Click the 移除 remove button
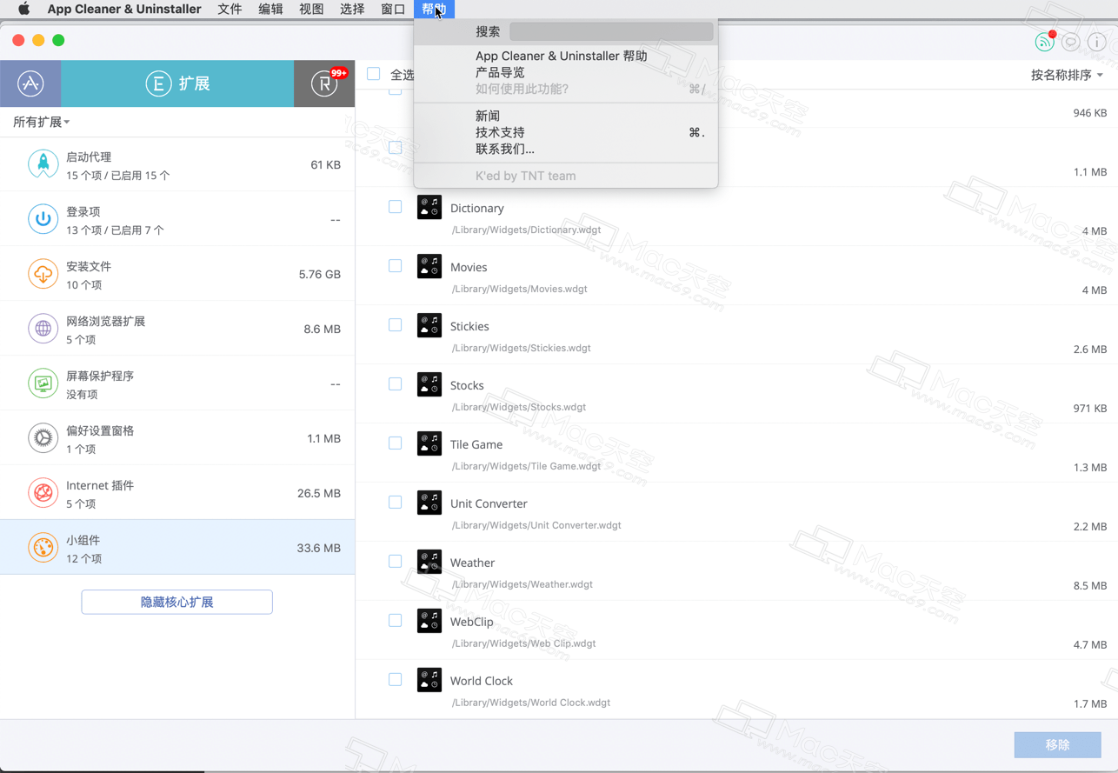 1058,745
